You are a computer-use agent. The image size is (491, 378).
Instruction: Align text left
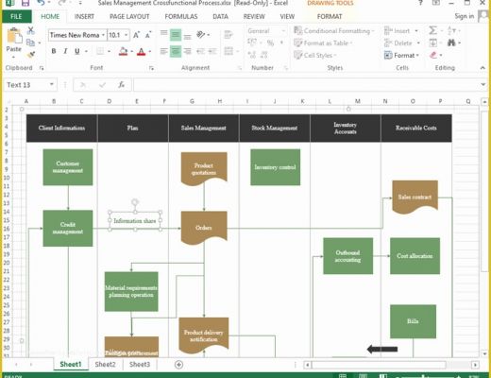click(163, 51)
